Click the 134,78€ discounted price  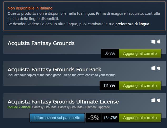point(110,118)
